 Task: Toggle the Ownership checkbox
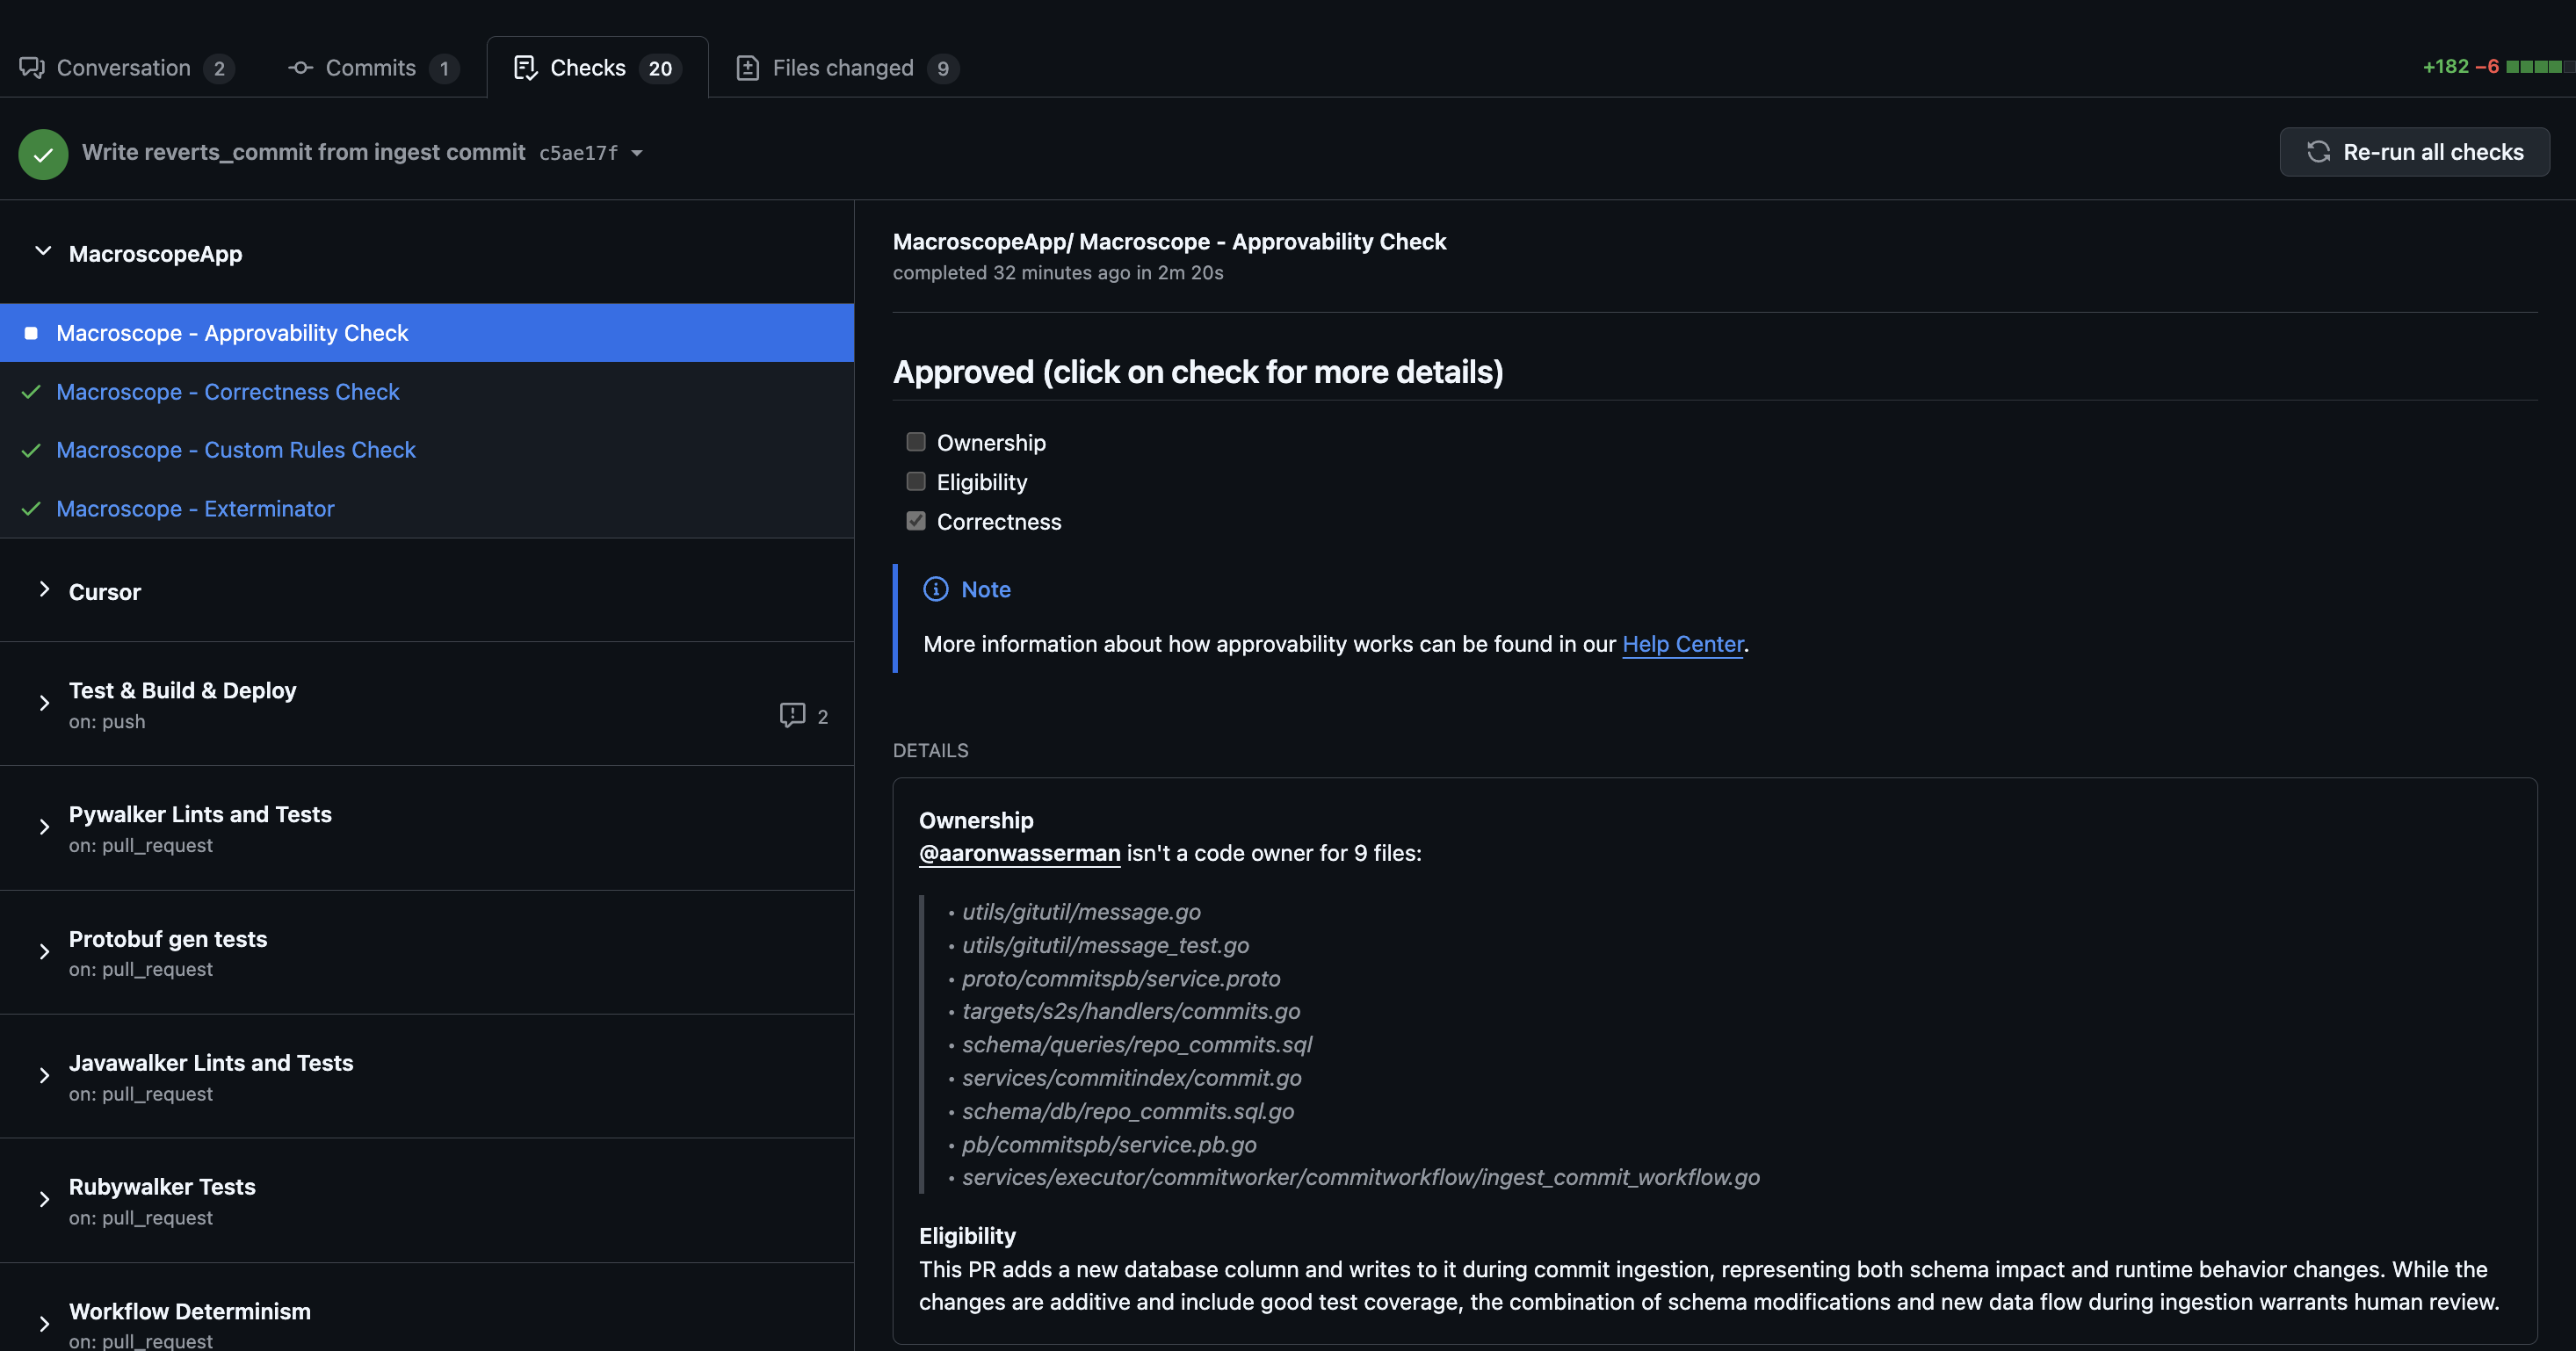(x=915, y=442)
